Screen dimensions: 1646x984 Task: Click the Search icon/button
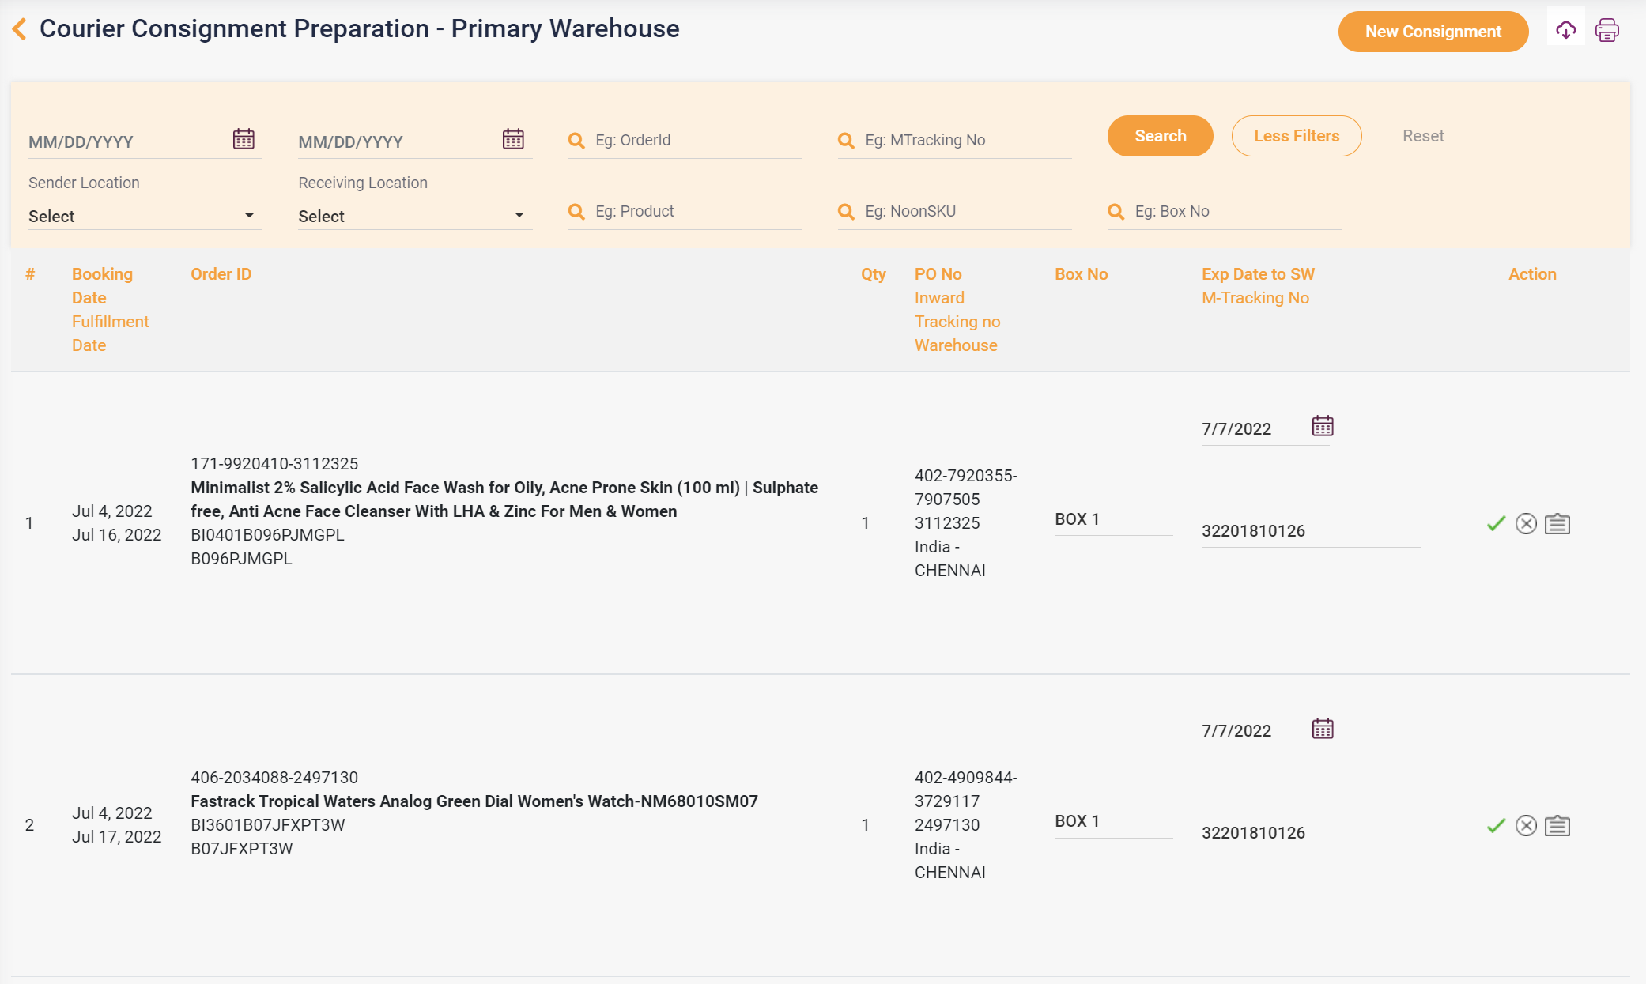click(x=1159, y=134)
